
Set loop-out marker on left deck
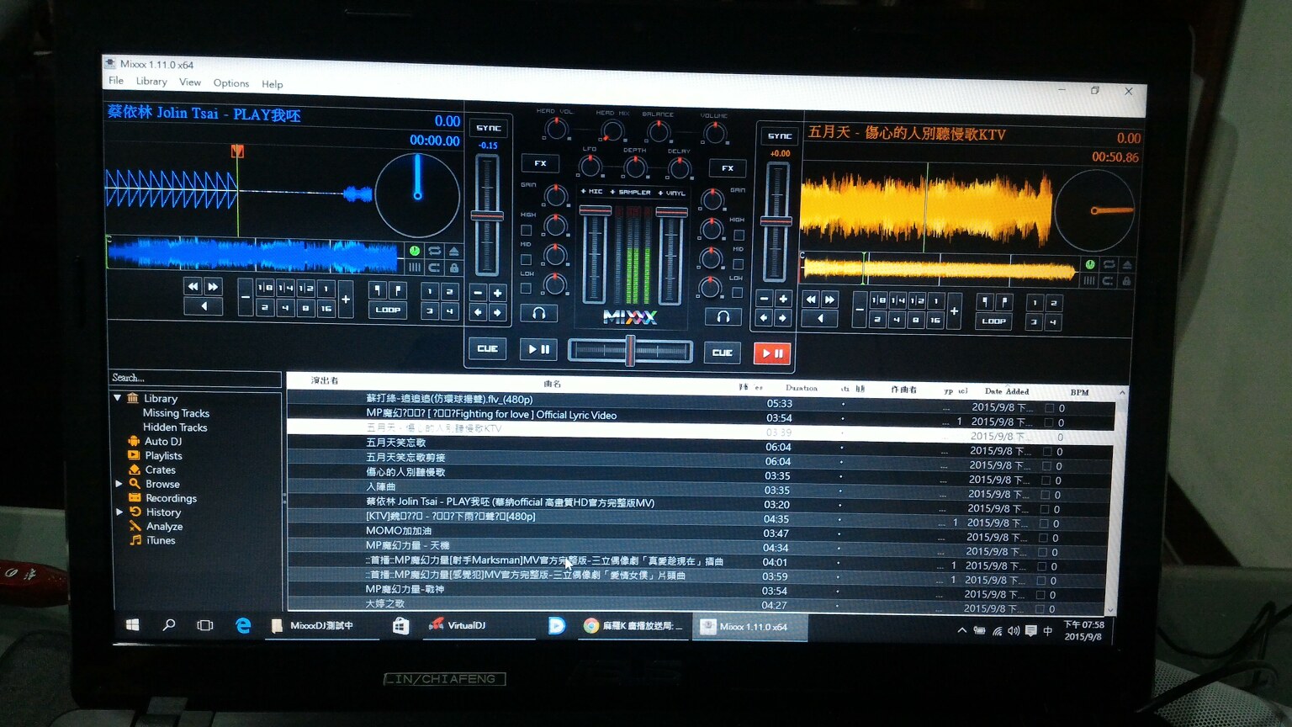398,290
